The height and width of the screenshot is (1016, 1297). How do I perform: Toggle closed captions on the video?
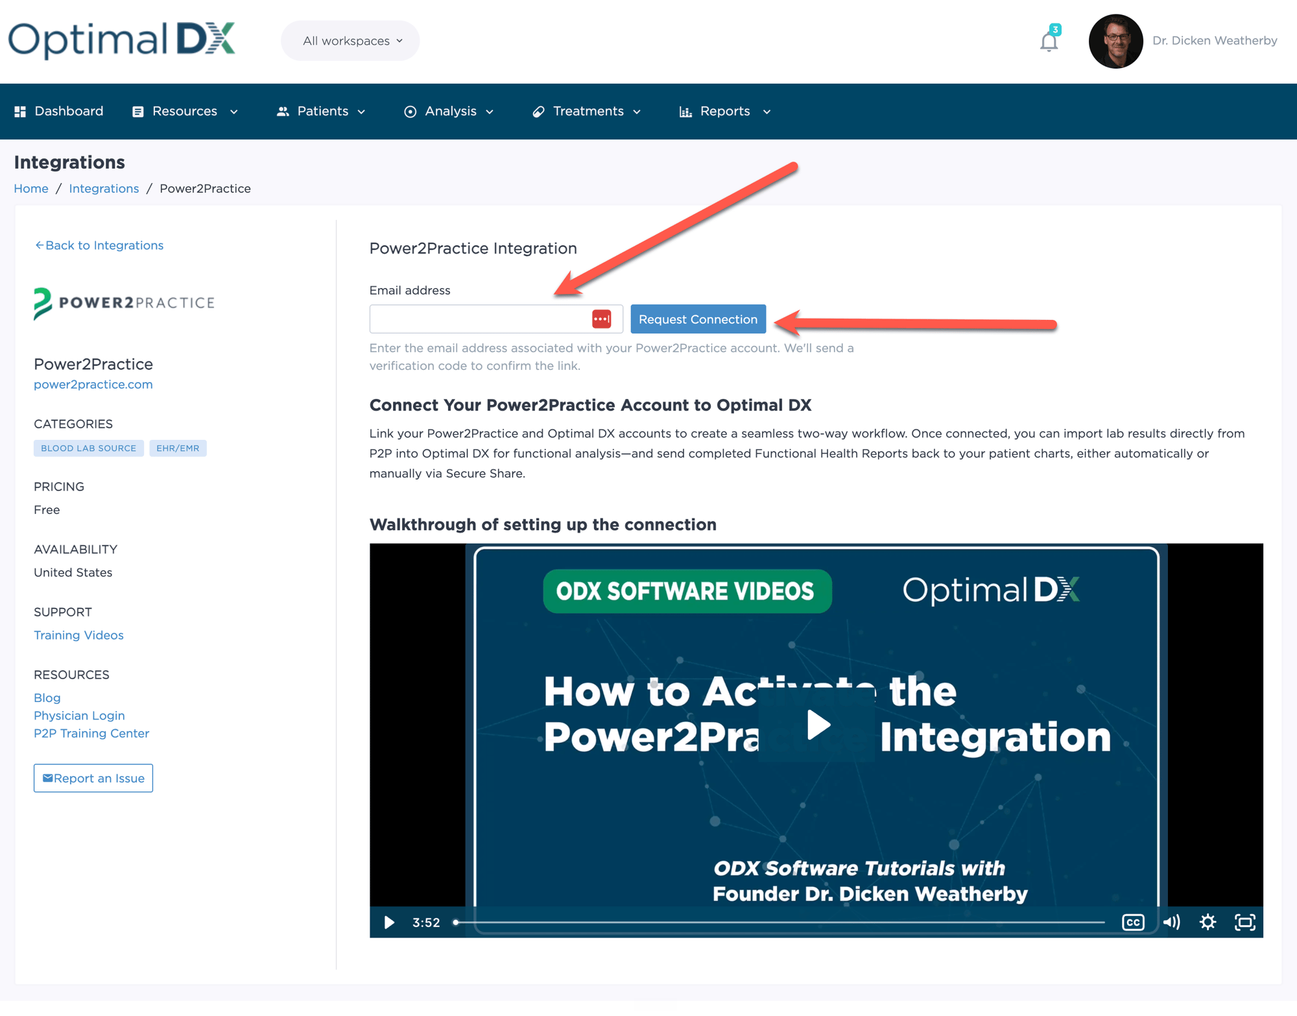[x=1133, y=922]
